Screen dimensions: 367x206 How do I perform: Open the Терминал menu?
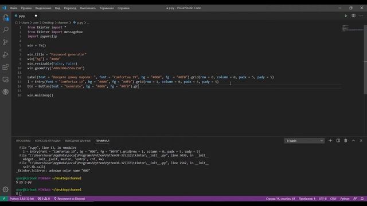(107, 8)
